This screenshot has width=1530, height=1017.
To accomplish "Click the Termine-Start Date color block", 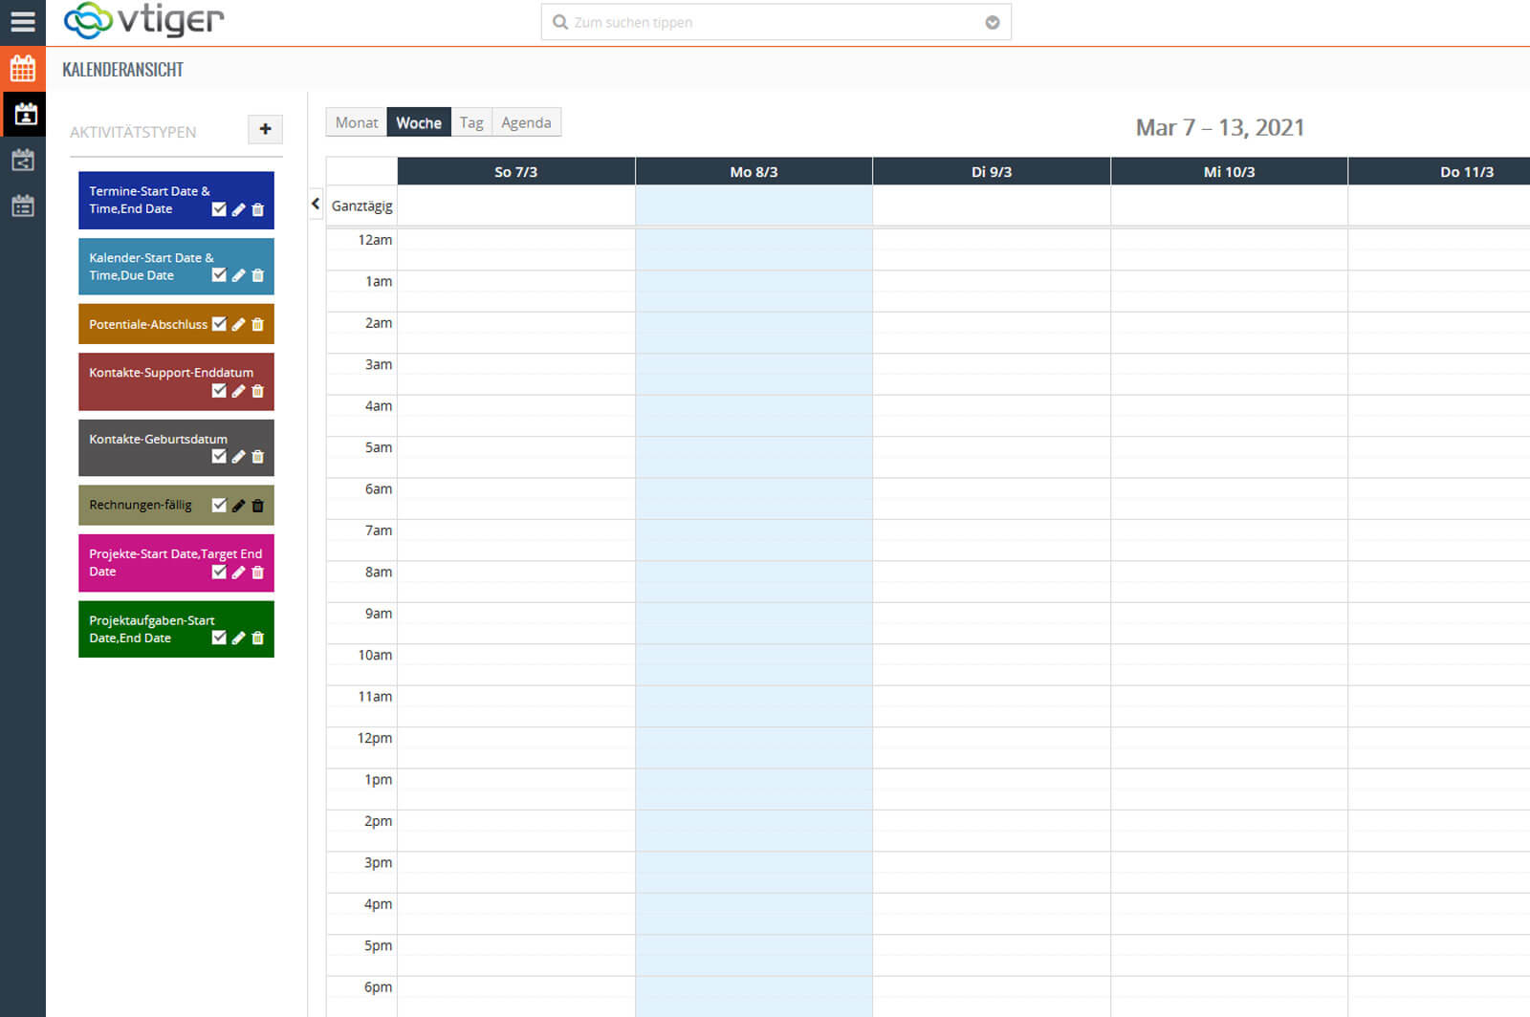I will click(176, 201).
